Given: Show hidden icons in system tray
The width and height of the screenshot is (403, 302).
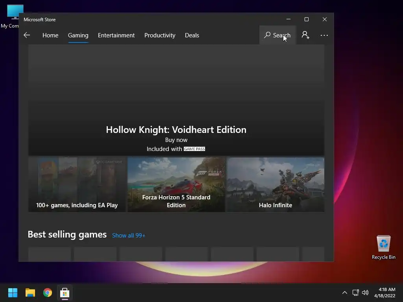Looking at the screenshot, I should click(x=345, y=293).
